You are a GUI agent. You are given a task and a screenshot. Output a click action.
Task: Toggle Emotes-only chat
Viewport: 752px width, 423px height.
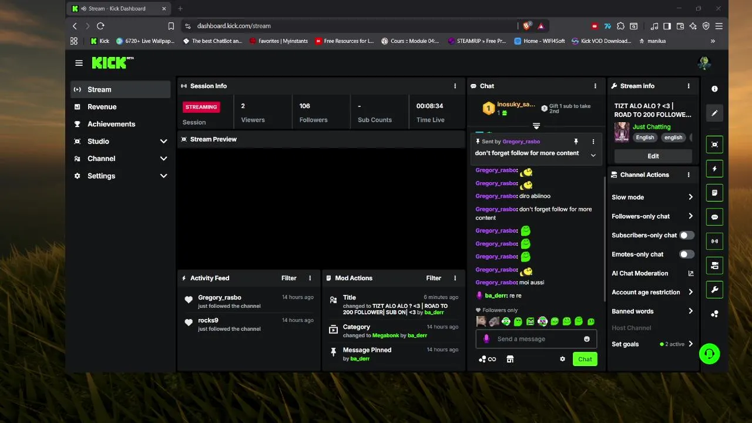click(686, 254)
